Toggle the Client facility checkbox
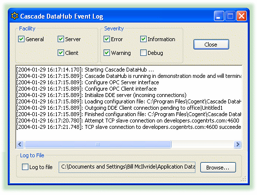 coord(61,53)
